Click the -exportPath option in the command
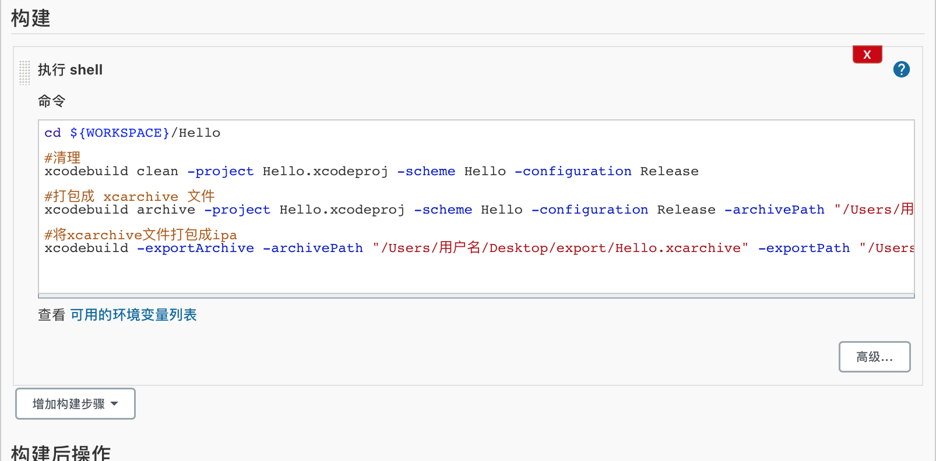This screenshot has width=936, height=461. point(804,249)
